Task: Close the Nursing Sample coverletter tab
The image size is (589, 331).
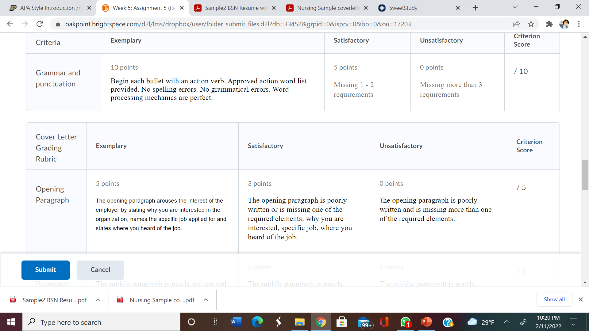Action: tap(366, 8)
